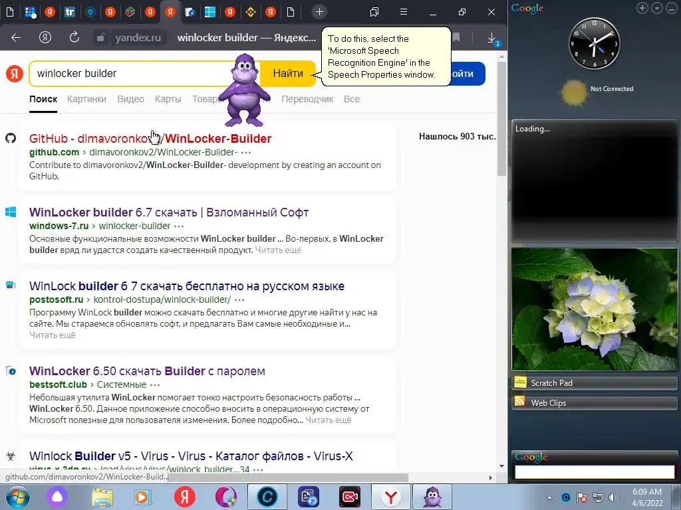The image size is (681, 510).
Task: Click the yandex.ru address field
Action: [x=138, y=38]
